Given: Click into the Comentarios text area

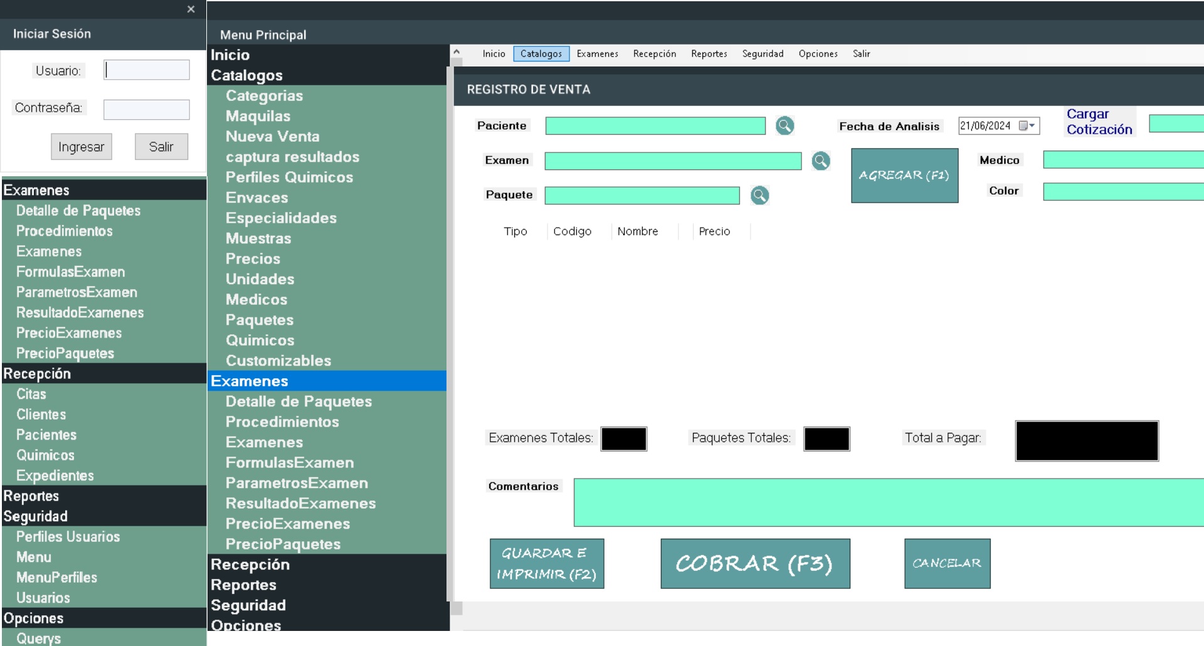Looking at the screenshot, I should (887, 502).
